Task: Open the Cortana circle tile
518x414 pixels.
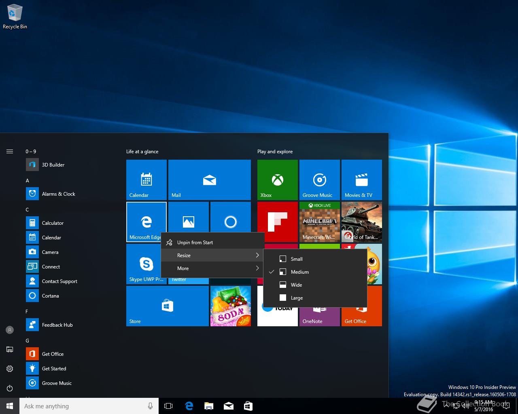Action: click(x=231, y=218)
